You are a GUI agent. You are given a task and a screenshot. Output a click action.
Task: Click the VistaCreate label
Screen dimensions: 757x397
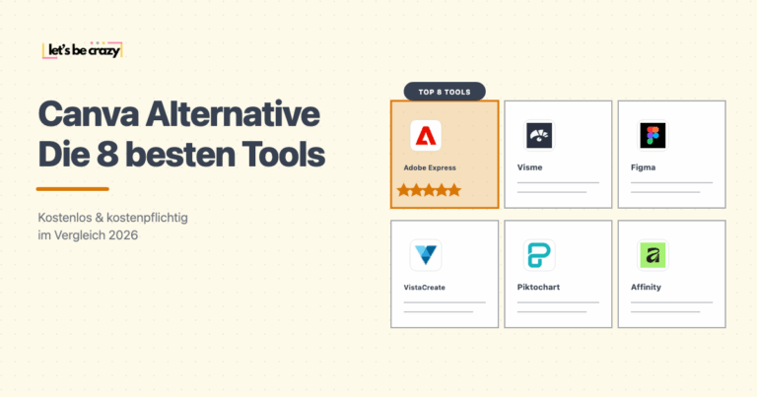[425, 288]
